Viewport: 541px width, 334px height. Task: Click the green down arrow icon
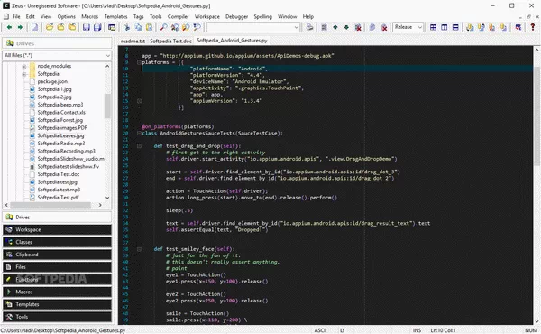[346, 27]
